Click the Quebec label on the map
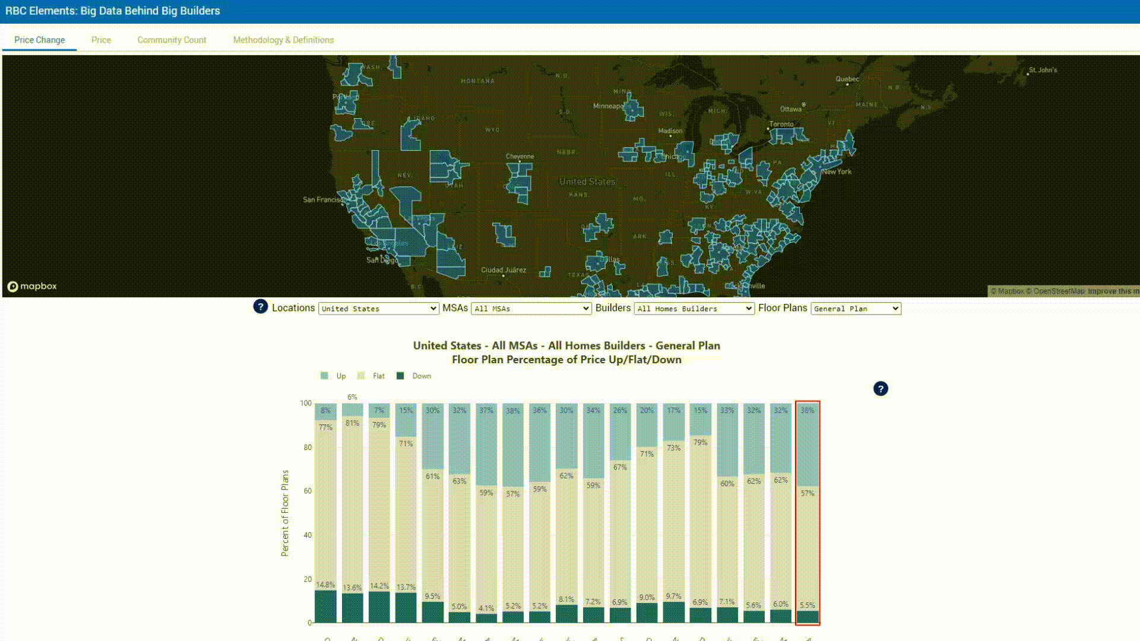 847,79
